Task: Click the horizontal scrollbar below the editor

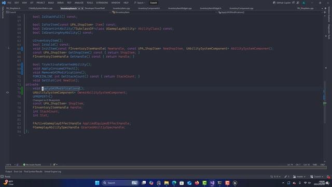Action: (166, 167)
